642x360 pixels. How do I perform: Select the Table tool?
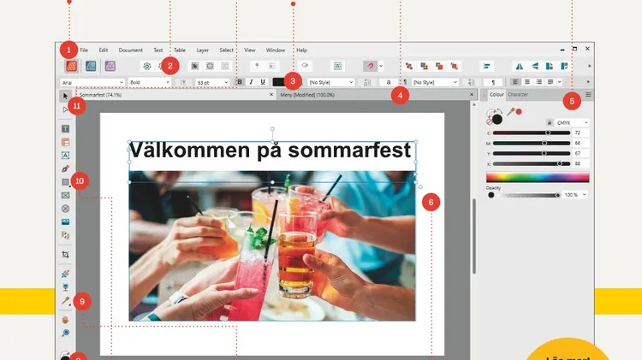65,142
